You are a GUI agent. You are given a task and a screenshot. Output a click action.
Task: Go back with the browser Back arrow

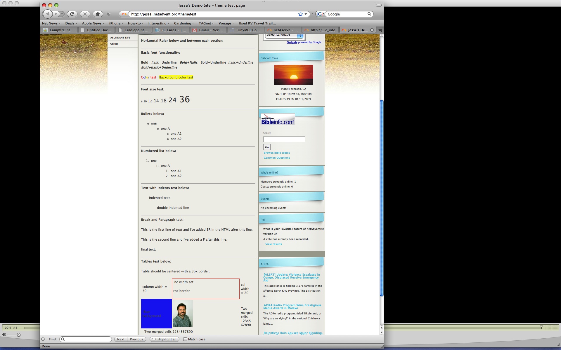pyautogui.click(x=47, y=14)
